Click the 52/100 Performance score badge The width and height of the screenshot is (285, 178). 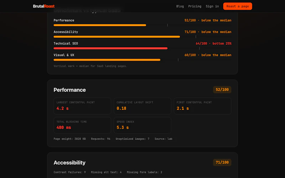tap(222, 90)
